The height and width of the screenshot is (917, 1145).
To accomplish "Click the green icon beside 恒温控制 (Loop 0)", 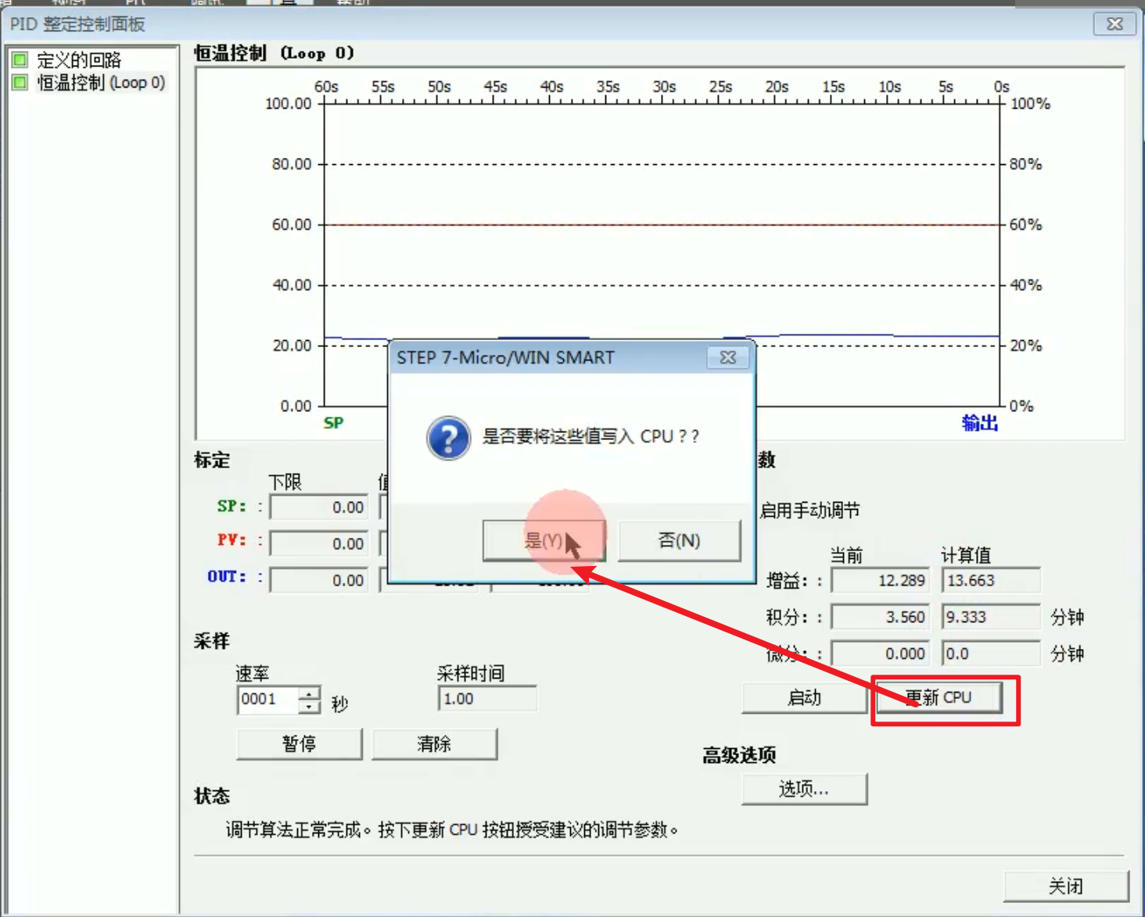I will click(x=20, y=82).
